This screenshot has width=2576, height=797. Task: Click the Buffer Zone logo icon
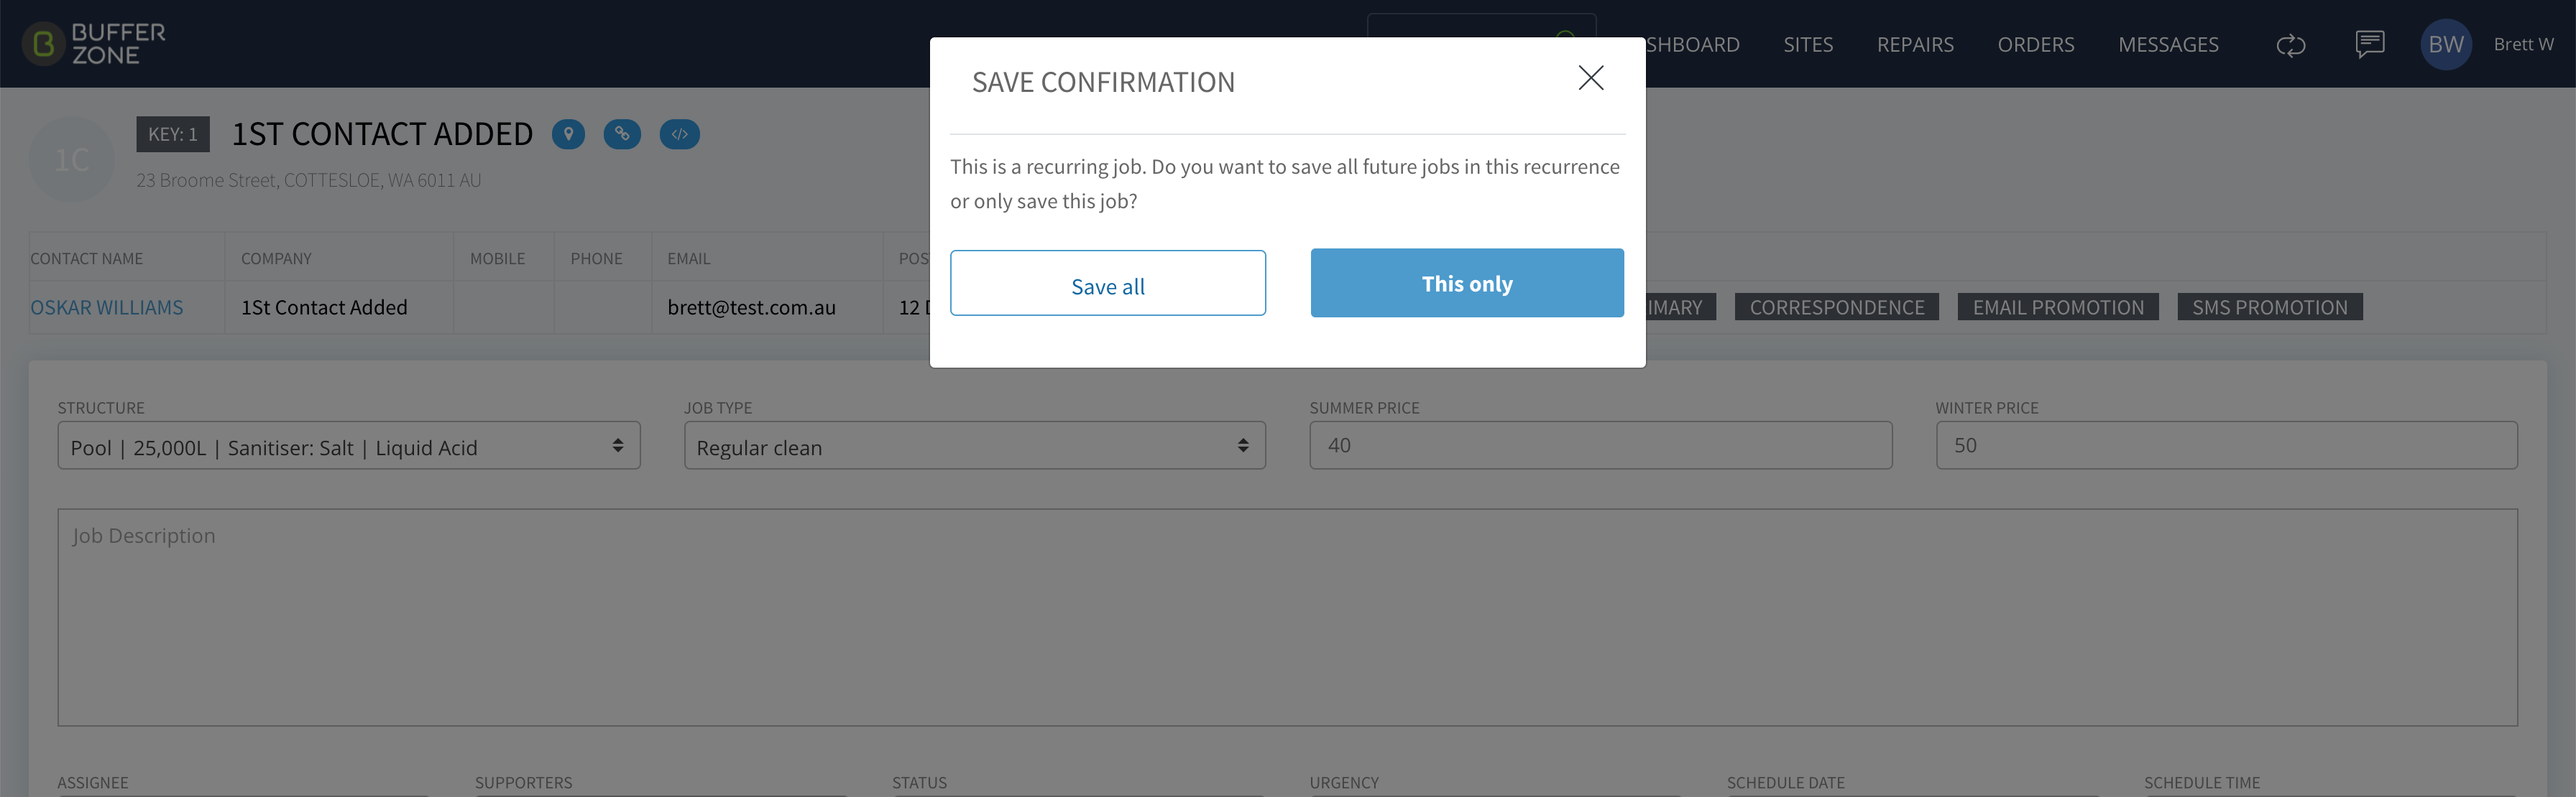pos(43,44)
